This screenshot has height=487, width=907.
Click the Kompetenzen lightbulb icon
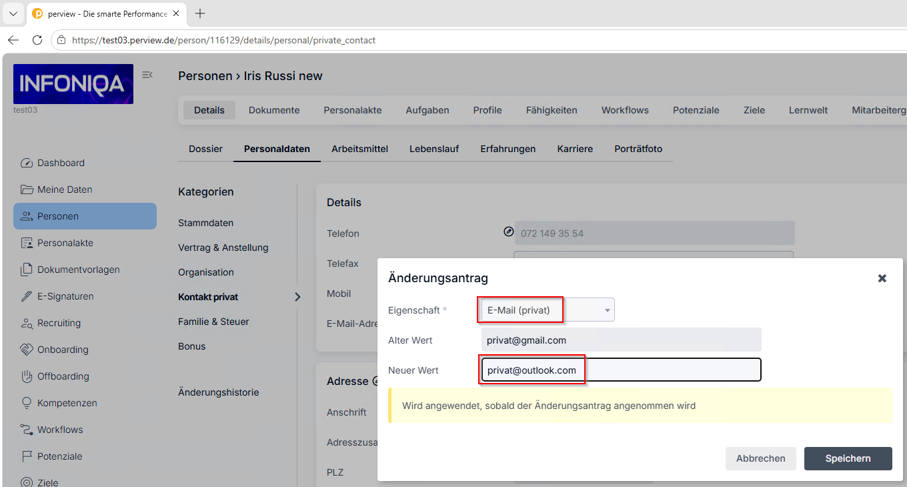pyautogui.click(x=27, y=403)
